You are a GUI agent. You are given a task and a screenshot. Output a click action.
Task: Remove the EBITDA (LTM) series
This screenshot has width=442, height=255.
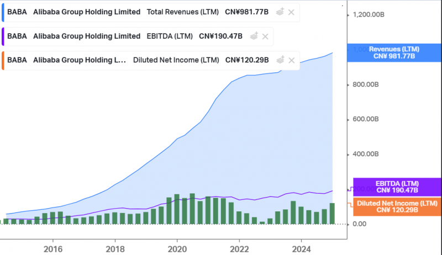pyautogui.click(x=265, y=36)
